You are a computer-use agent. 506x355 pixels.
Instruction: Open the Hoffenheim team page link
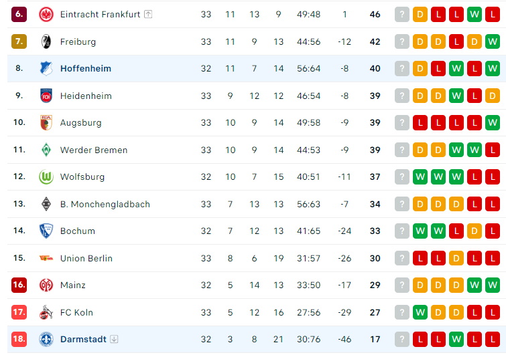(86, 69)
